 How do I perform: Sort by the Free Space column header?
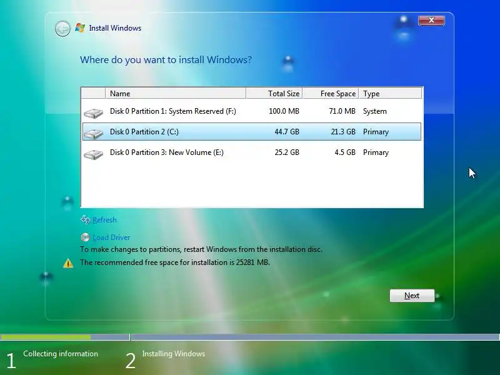click(331, 93)
